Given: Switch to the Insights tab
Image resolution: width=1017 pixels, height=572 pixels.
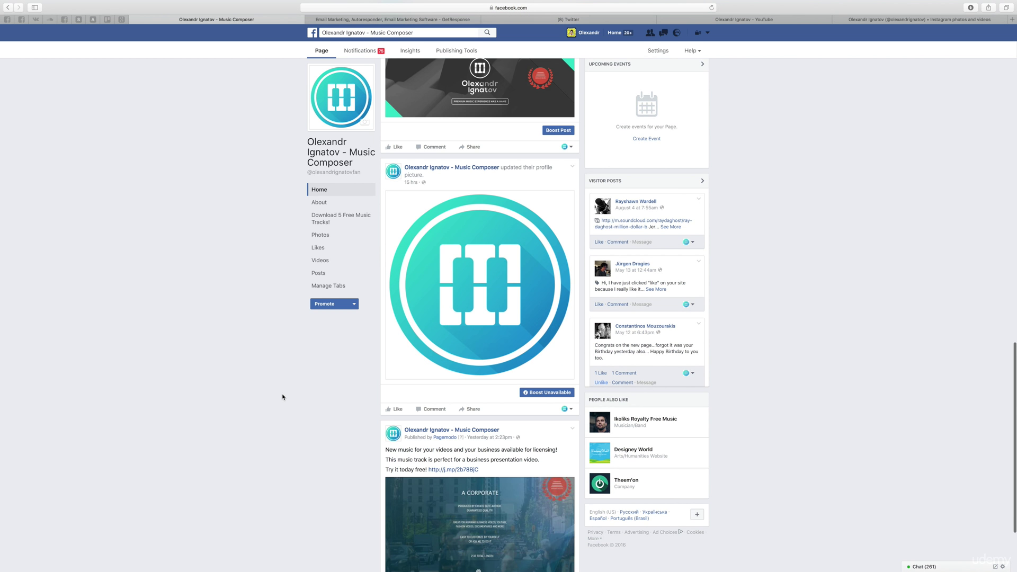Looking at the screenshot, I should pos(409,51).
